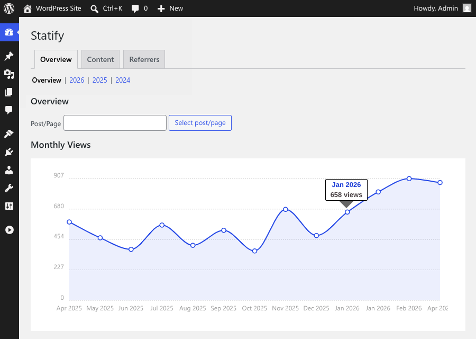476x339 pixels.
Task: Switch to the Referrers tab
Action: tap(144, 59)
